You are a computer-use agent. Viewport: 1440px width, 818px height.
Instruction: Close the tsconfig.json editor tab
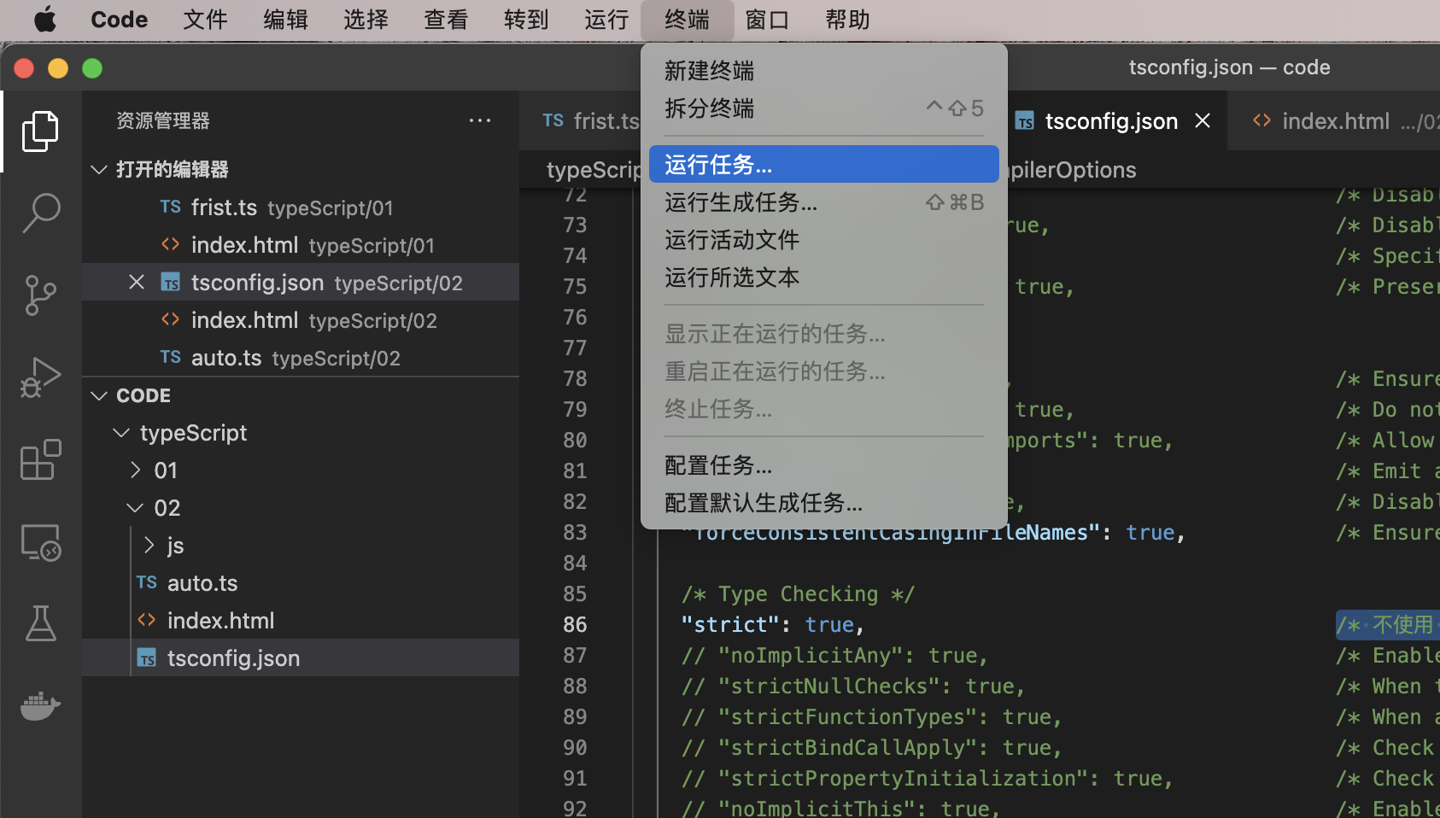pyautogui.click(x=1203, y=121)
